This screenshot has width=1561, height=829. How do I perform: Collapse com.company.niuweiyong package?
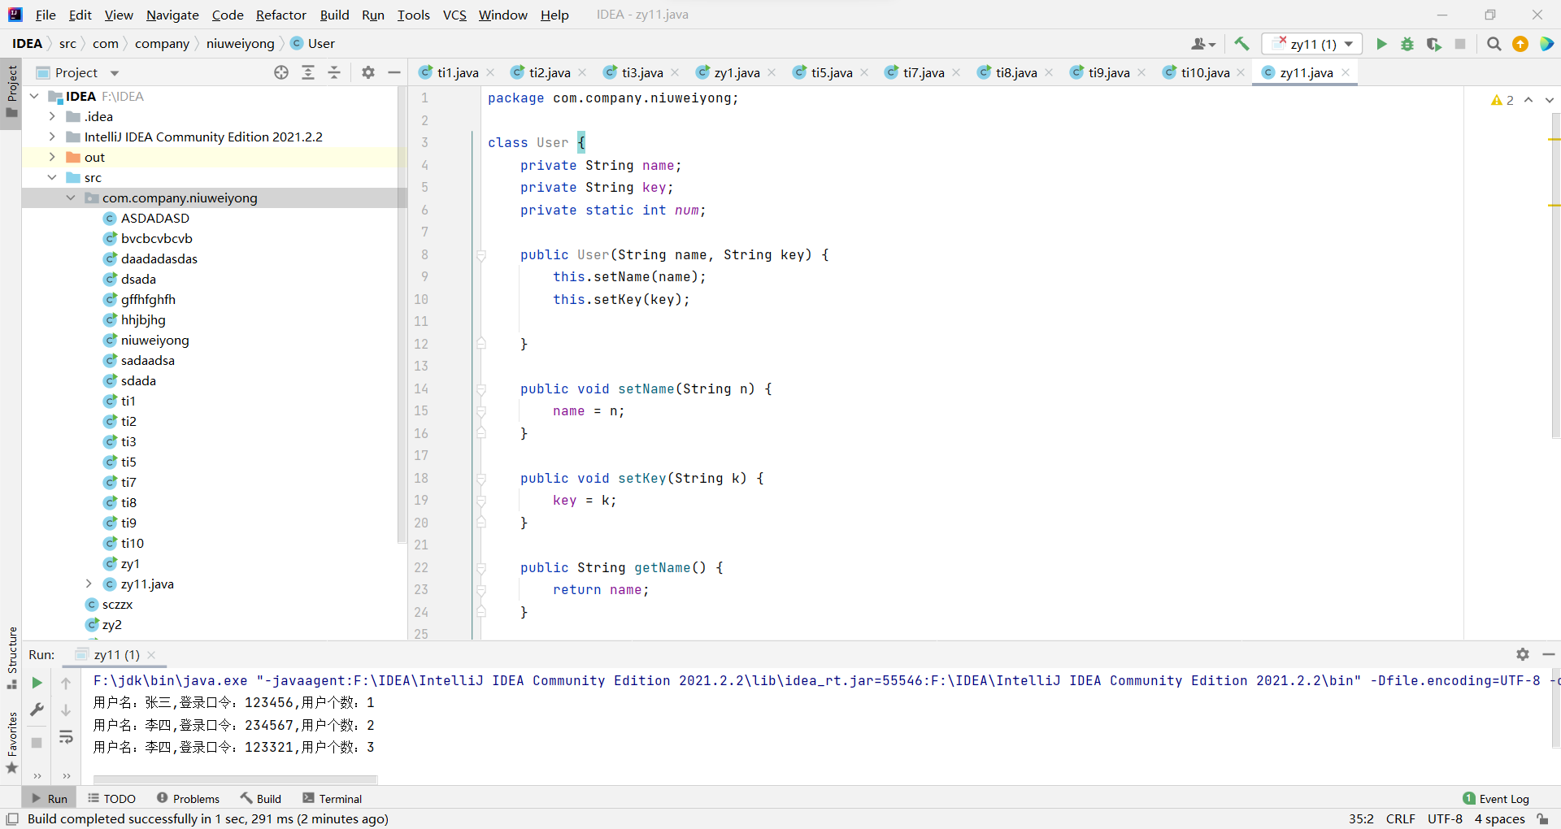tap(71, 197)
